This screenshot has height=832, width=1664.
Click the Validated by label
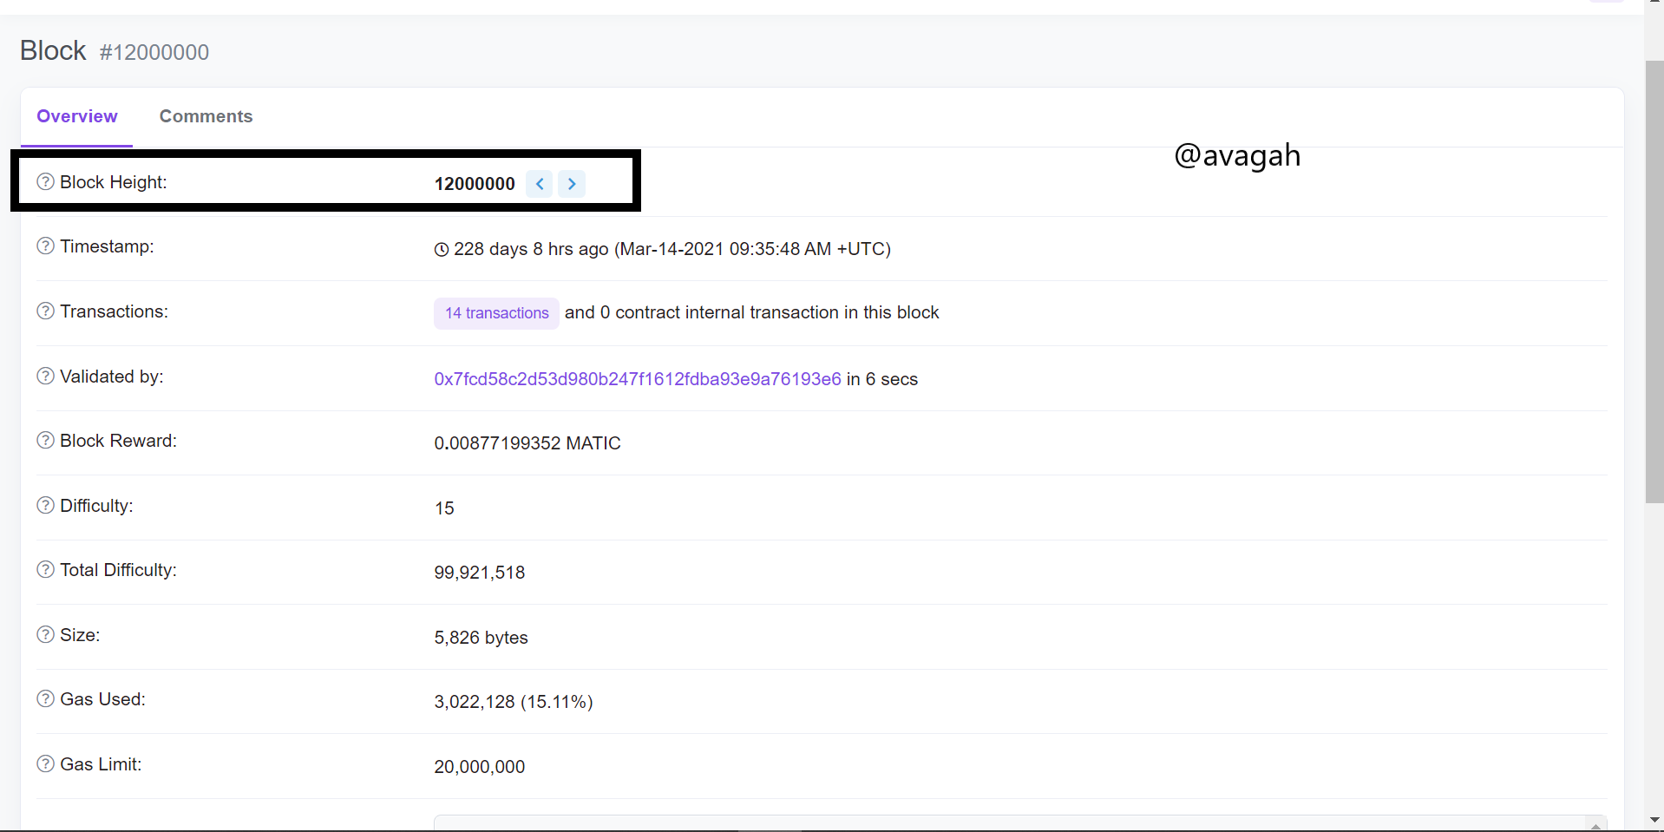pyautogui.click(x=112, y=377)
